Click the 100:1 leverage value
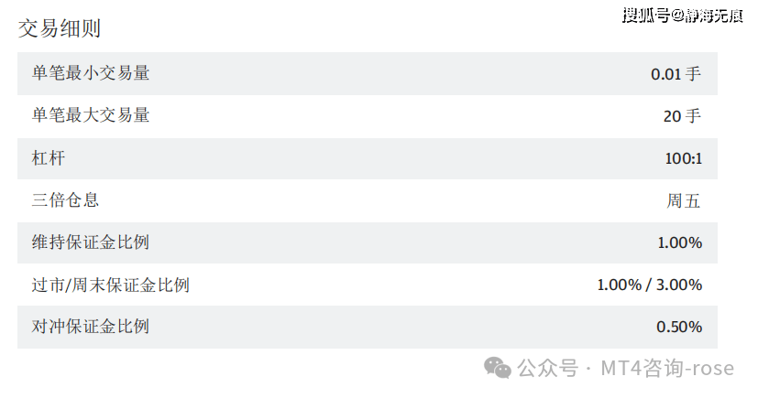 tap(683, 158)
